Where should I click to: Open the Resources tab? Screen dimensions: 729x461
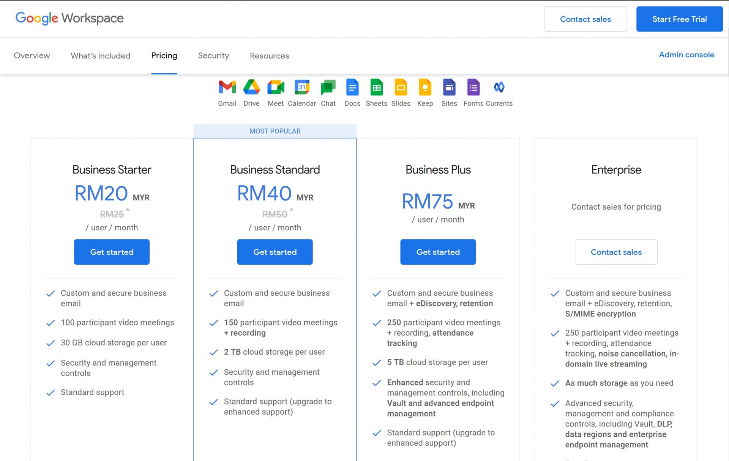pos(269,55)
